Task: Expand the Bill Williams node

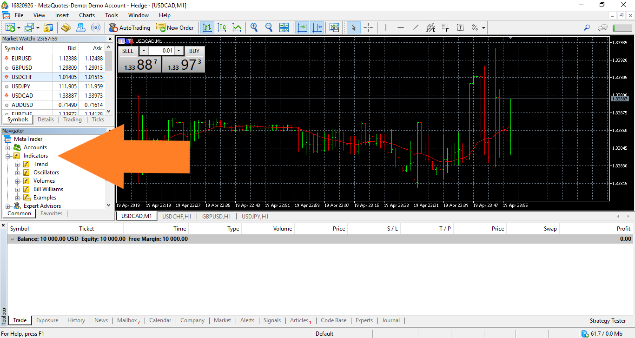Action: tap(17, 189)
